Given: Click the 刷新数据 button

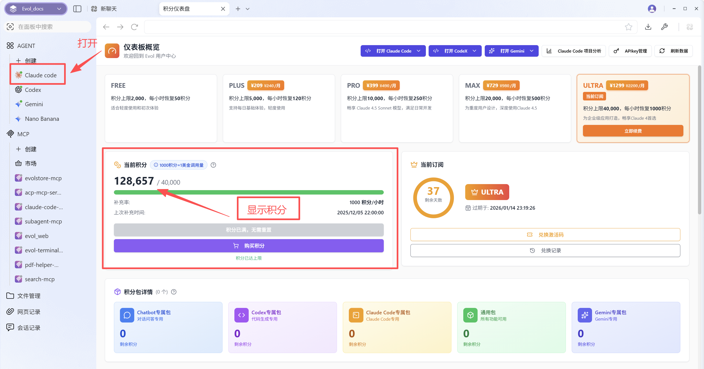Looking at the screenshot, I should (673, 51).
